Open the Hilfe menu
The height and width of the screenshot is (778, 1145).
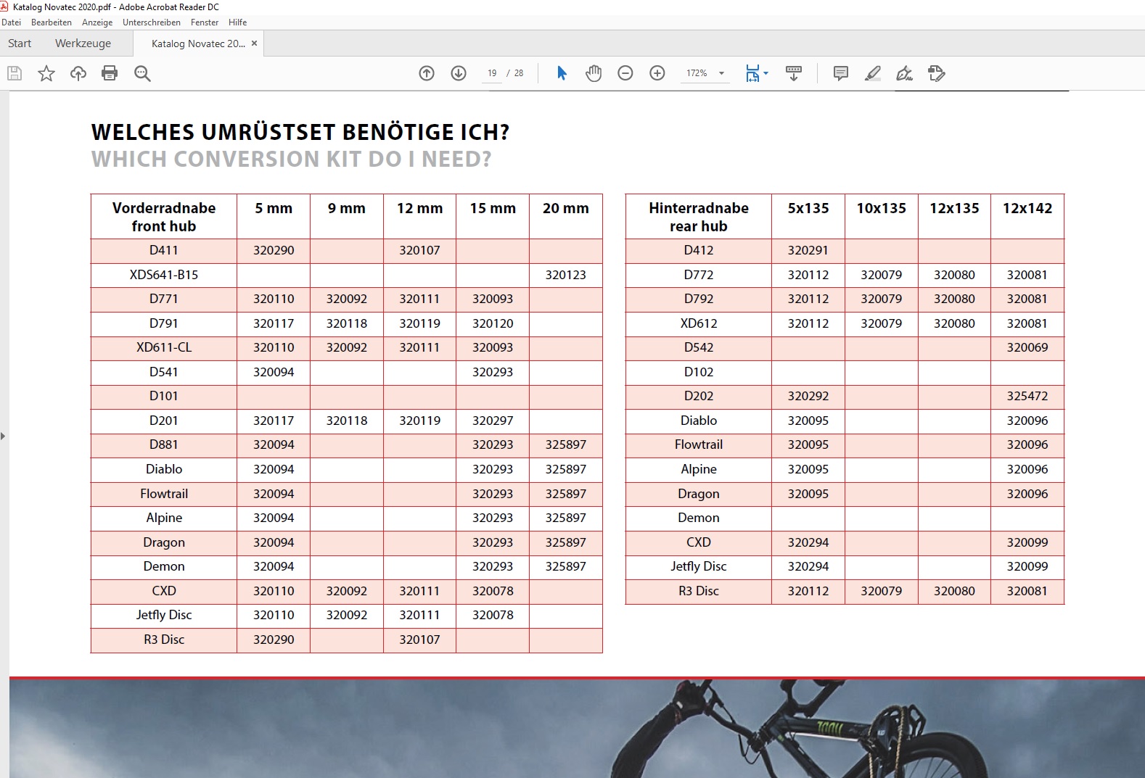[x=238, y=22]
